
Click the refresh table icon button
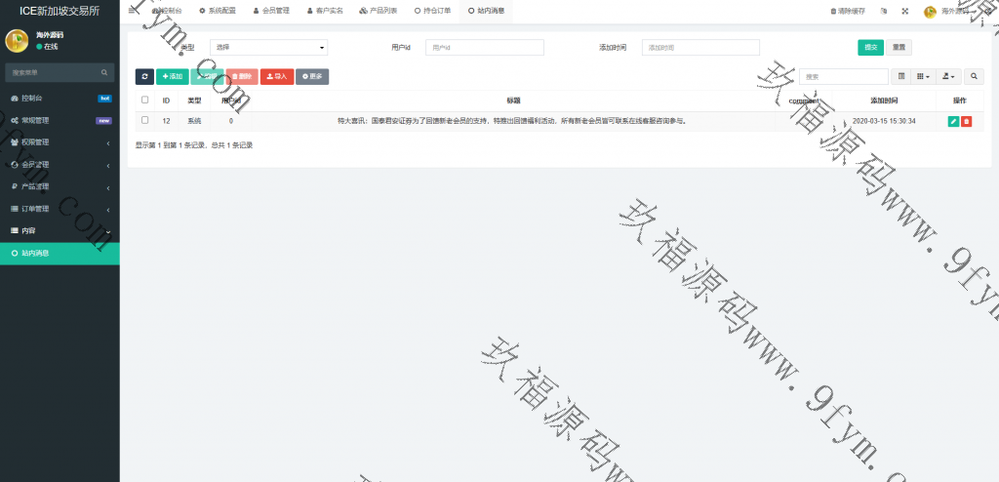coord(144,76)
